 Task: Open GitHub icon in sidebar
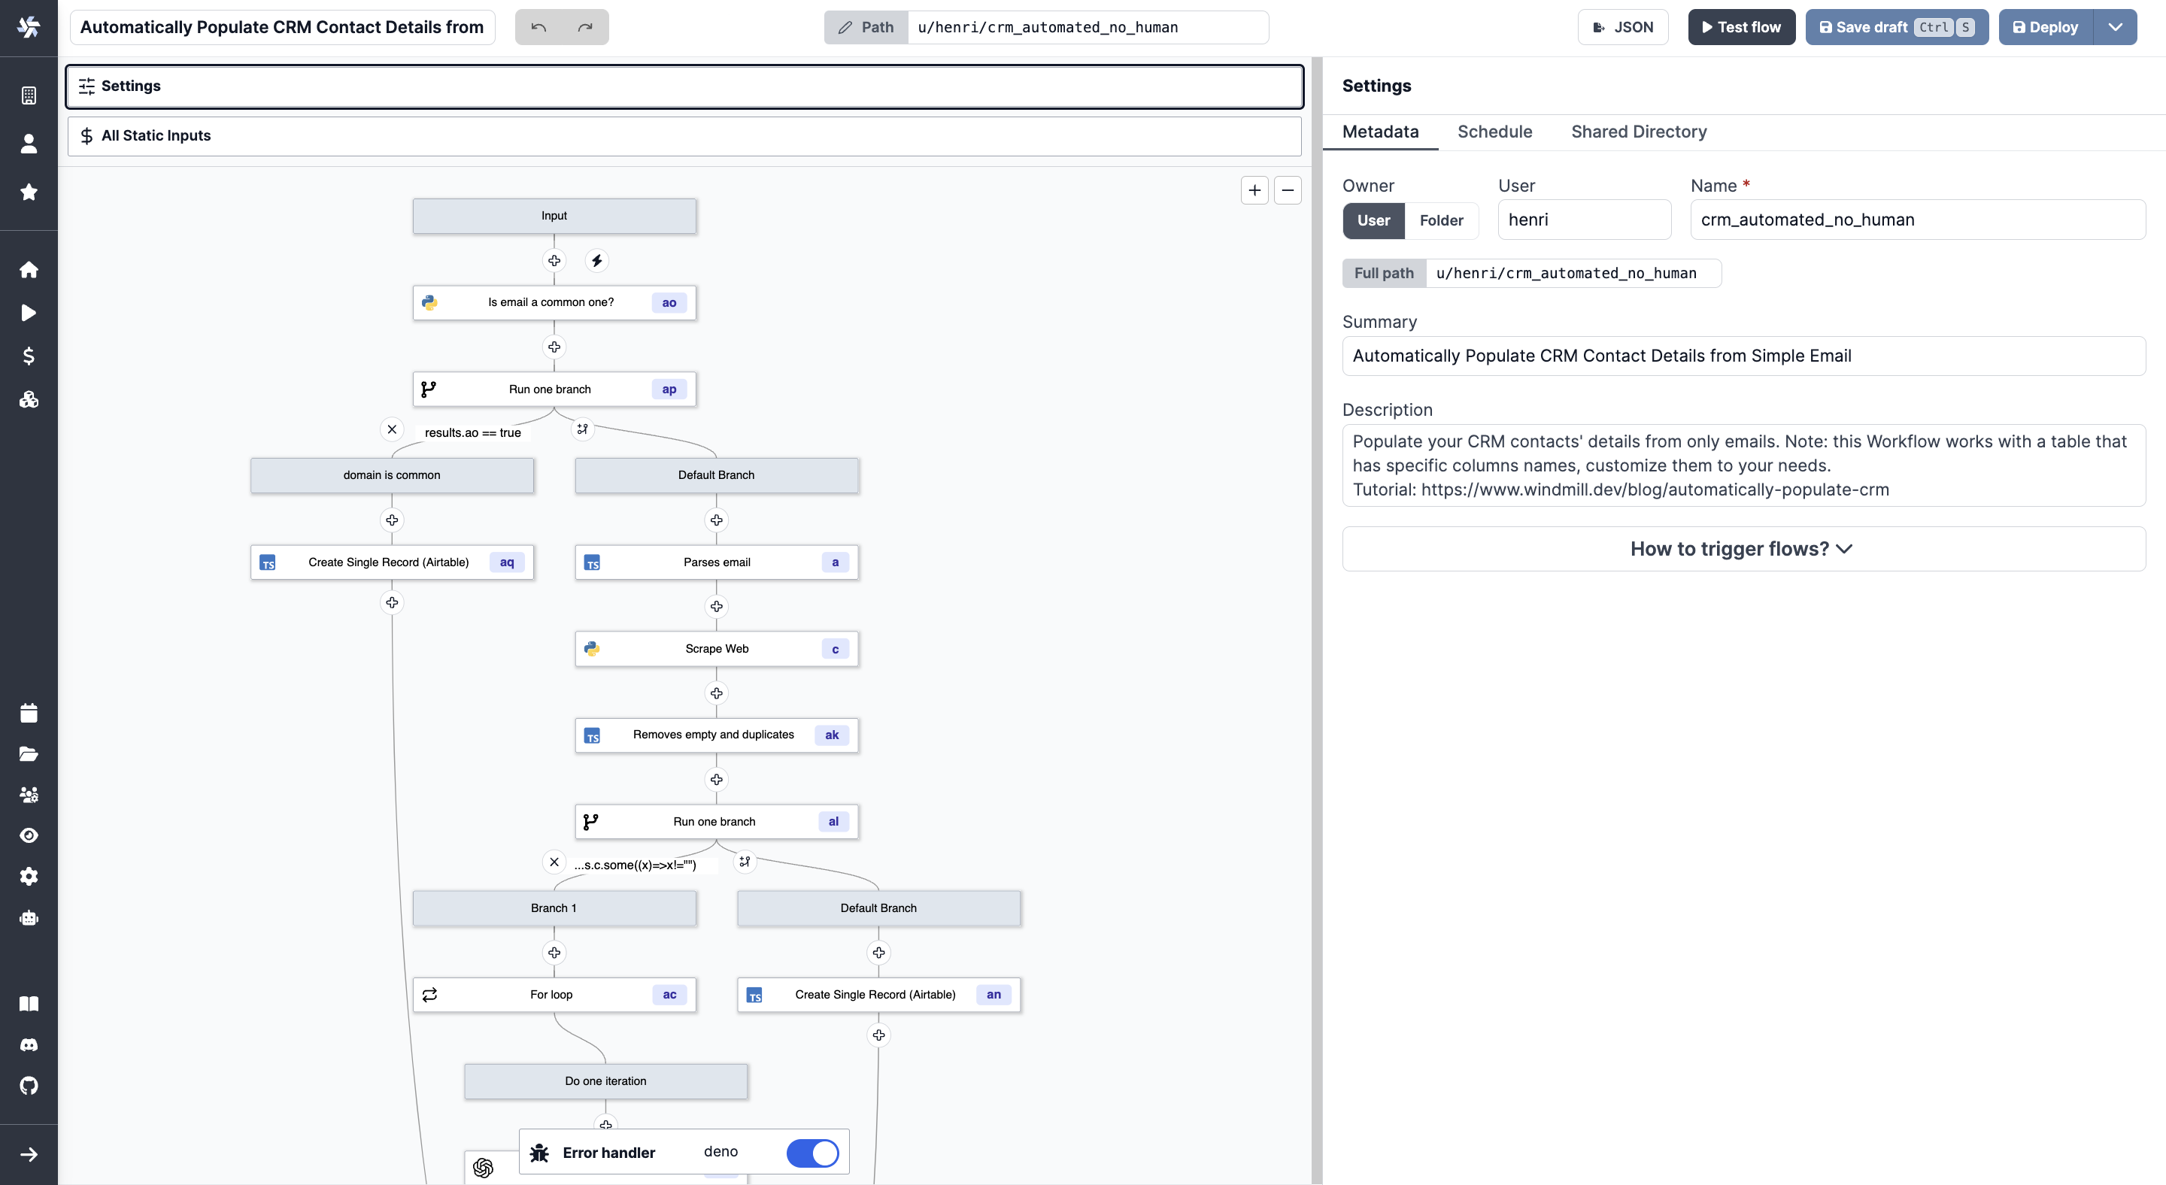[x=29, y=1085]
